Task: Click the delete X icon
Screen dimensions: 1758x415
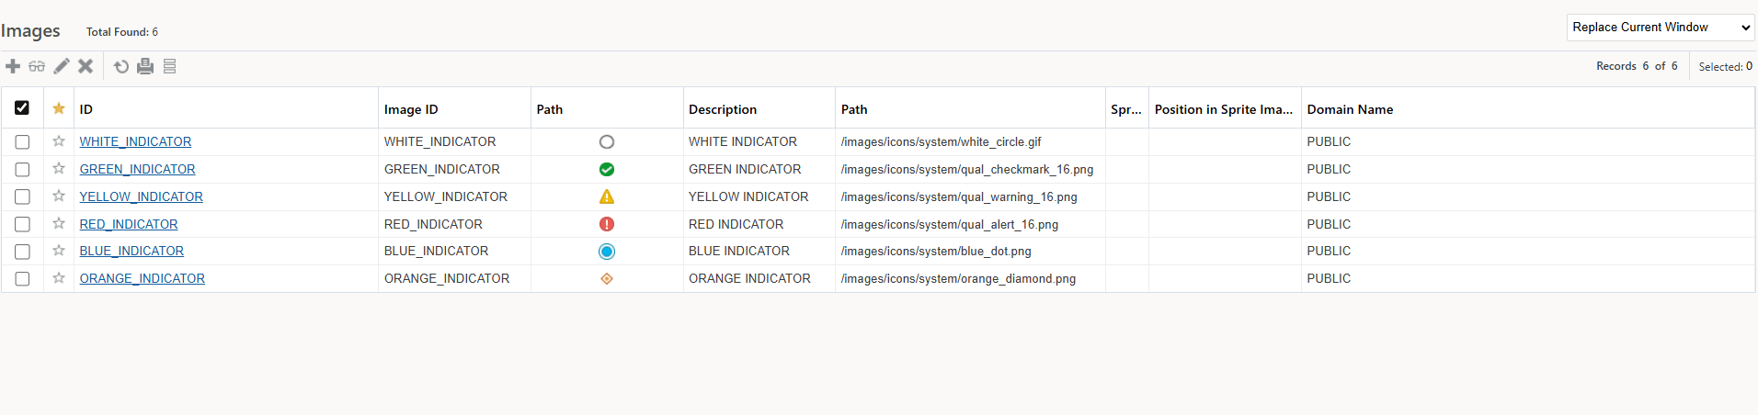Action: coord(86,66)
